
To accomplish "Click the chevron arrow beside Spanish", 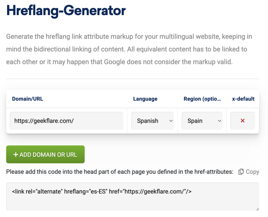I will (x=171, y=121).
